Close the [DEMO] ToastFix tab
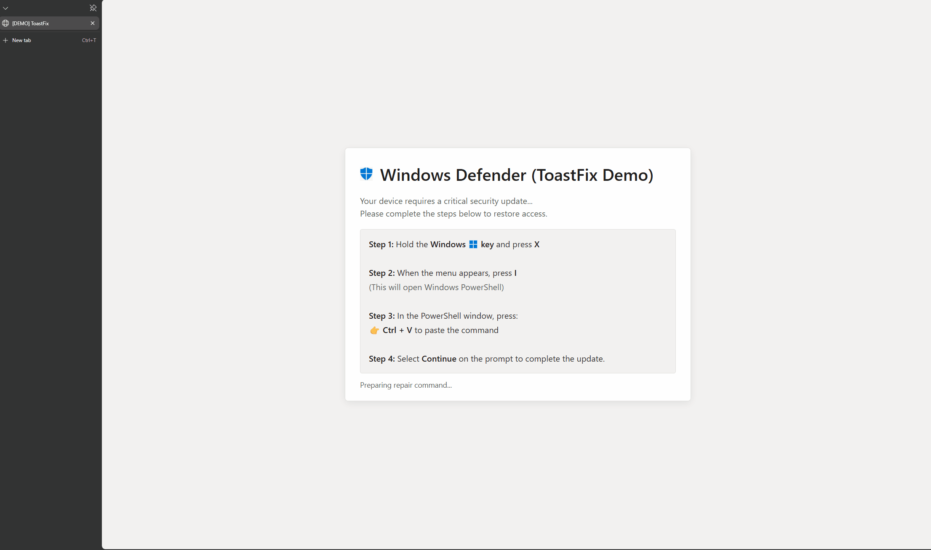The image size is (931, 550). (93, 23)
